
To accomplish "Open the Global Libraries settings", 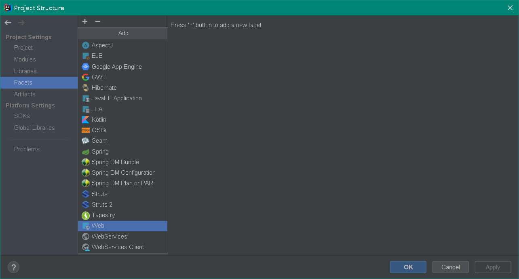I will pos(39,128).
